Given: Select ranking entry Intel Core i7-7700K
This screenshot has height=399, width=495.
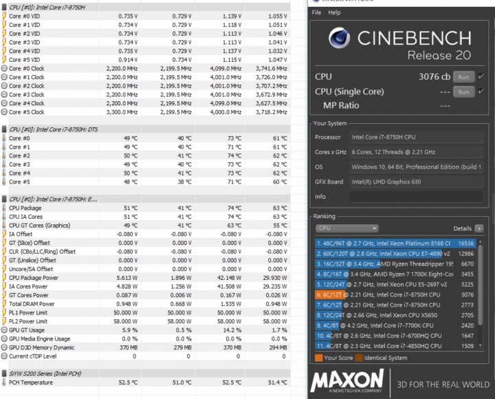Looking at the screenshot, I should point(395,325).
